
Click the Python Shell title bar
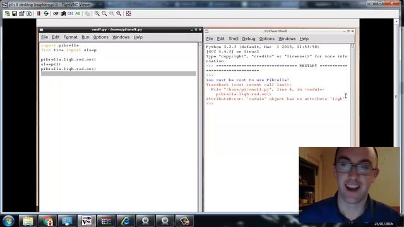coord(275,31)
